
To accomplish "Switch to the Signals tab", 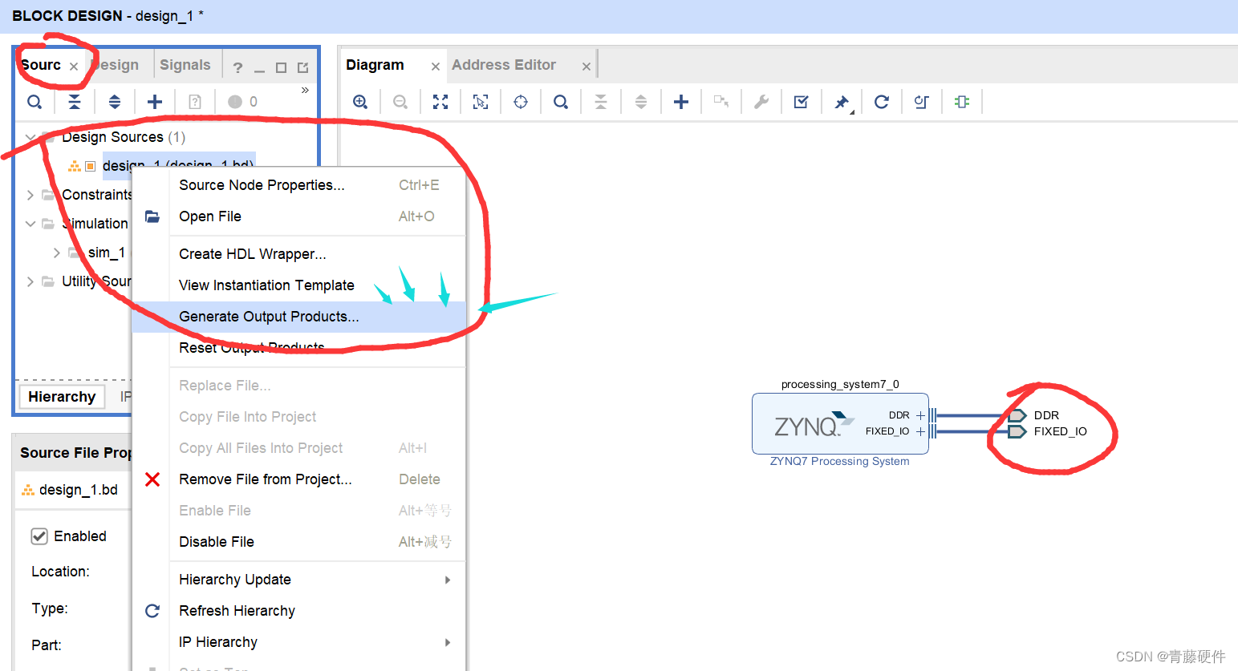I will click(185, 65).
